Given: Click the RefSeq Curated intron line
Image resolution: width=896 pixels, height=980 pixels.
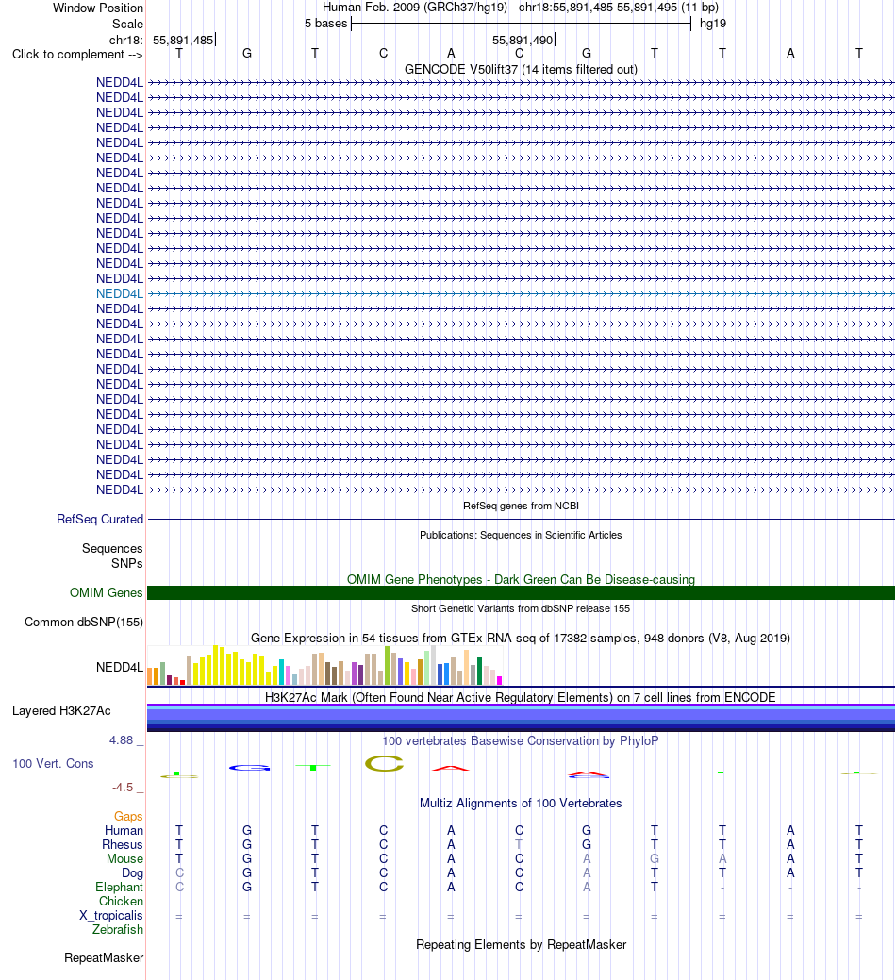Looking at the screenshot, I should point(521,520).
